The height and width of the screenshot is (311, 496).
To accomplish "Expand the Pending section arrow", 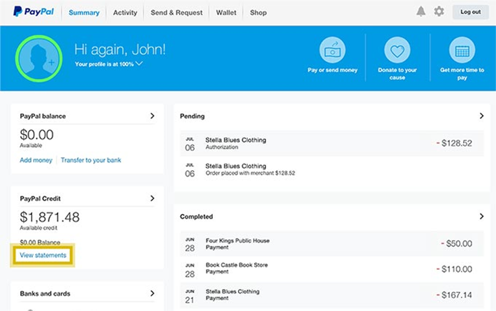I will point(481,116).
